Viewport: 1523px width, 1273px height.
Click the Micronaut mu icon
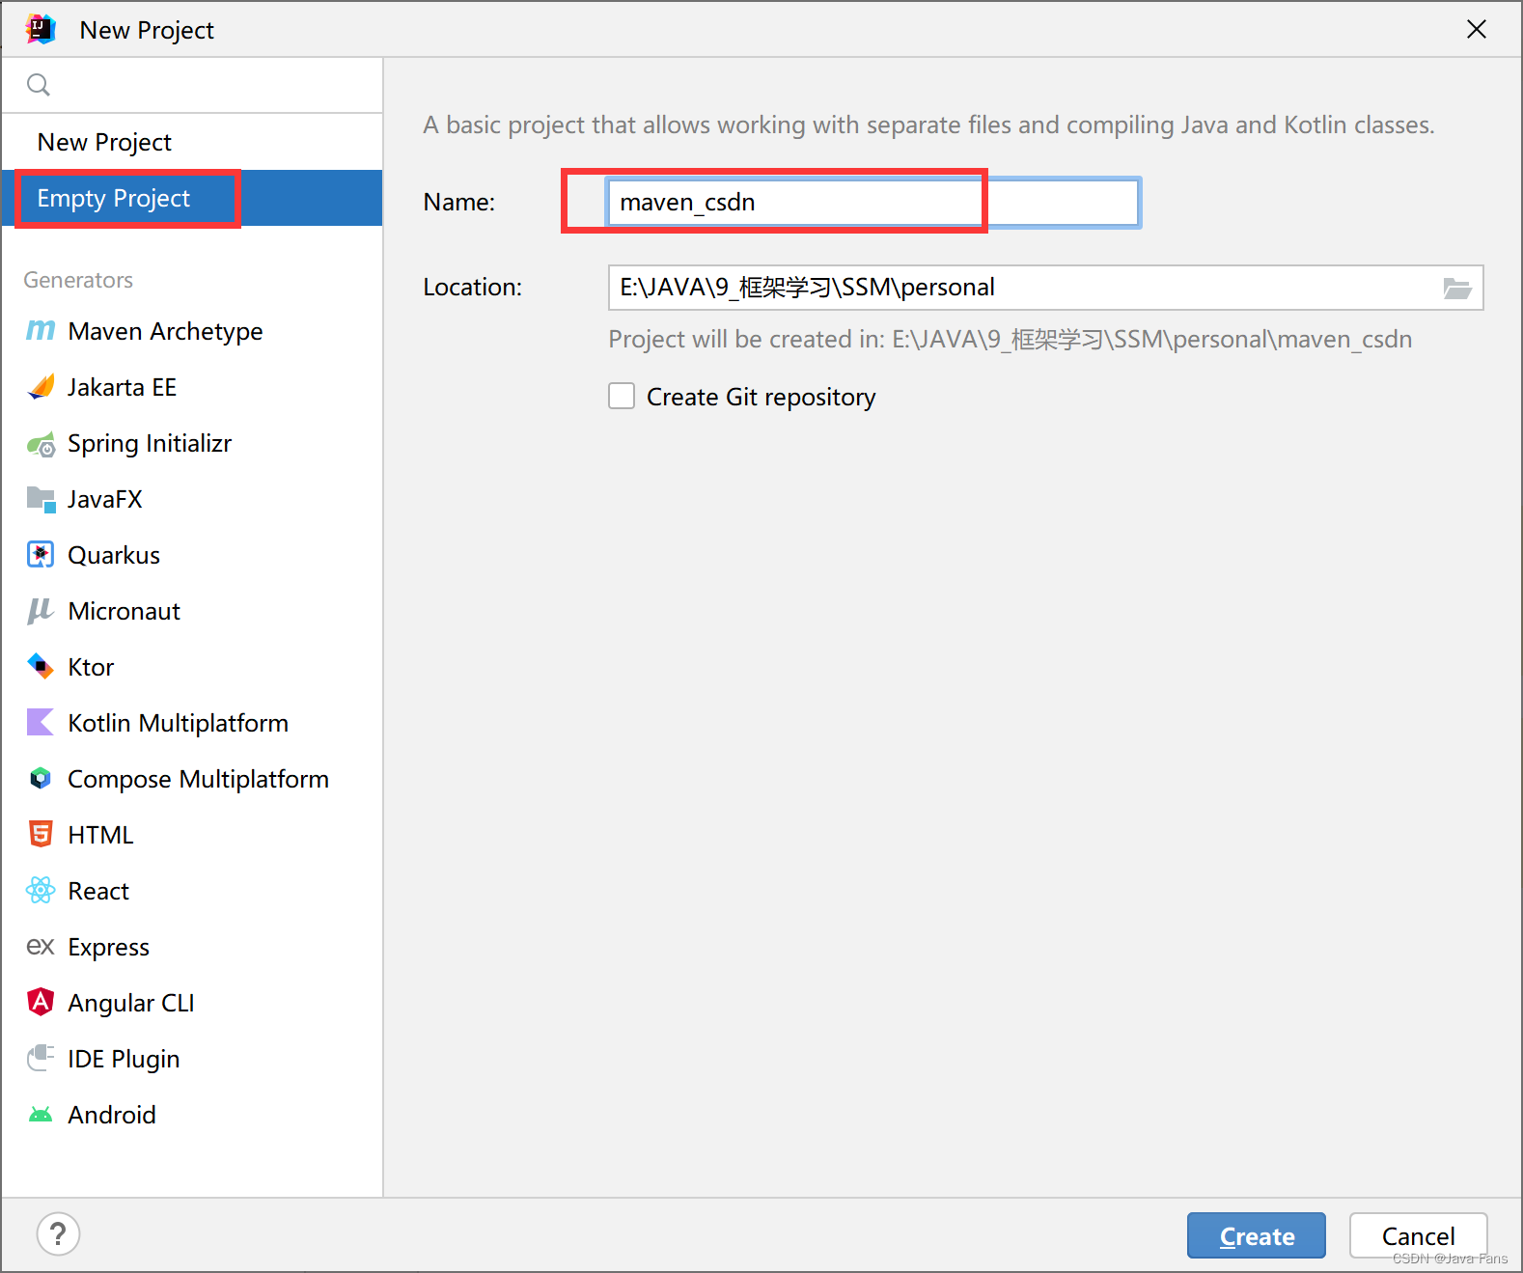click(x=41, y=611)
